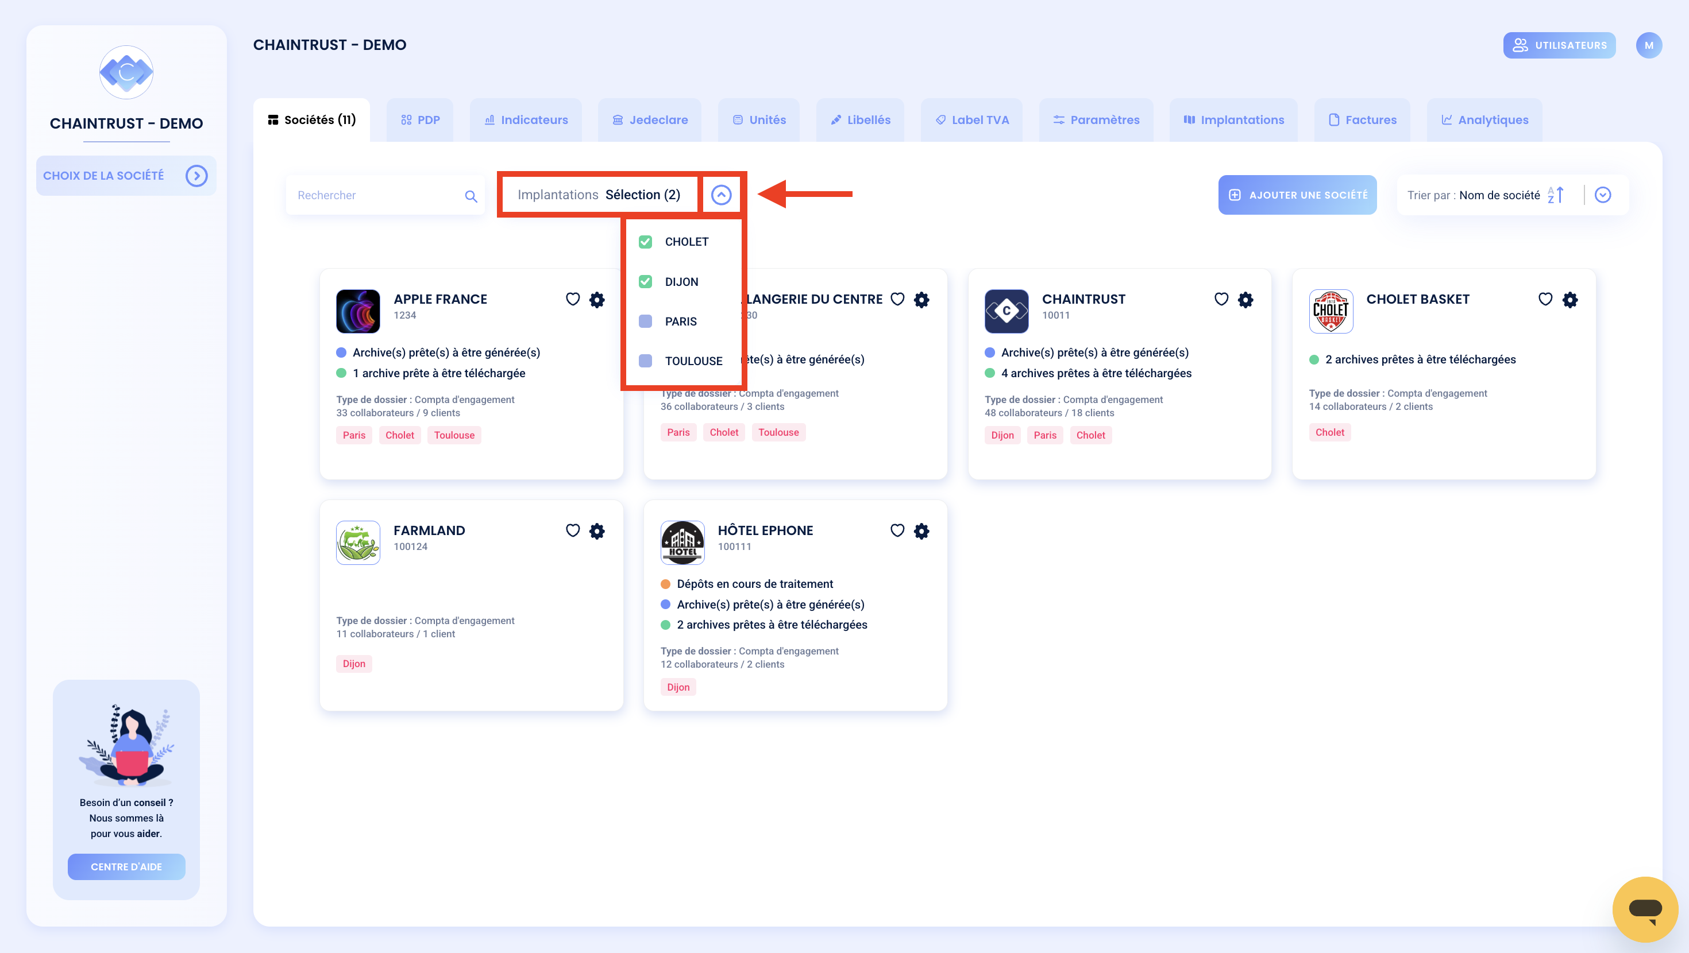Open the Implantations tab
This screenshot has width=1689, height=953.
(1233, 120)
